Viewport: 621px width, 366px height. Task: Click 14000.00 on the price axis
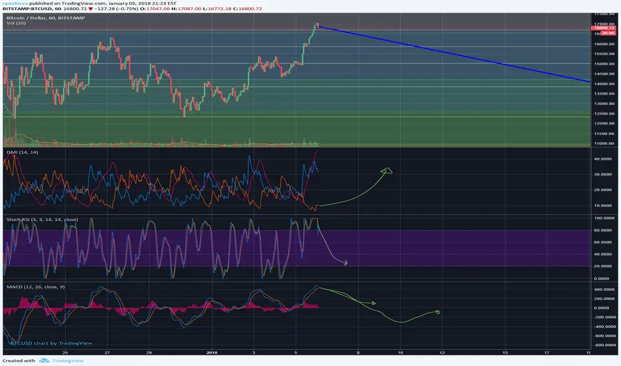[x=604, y=84]
